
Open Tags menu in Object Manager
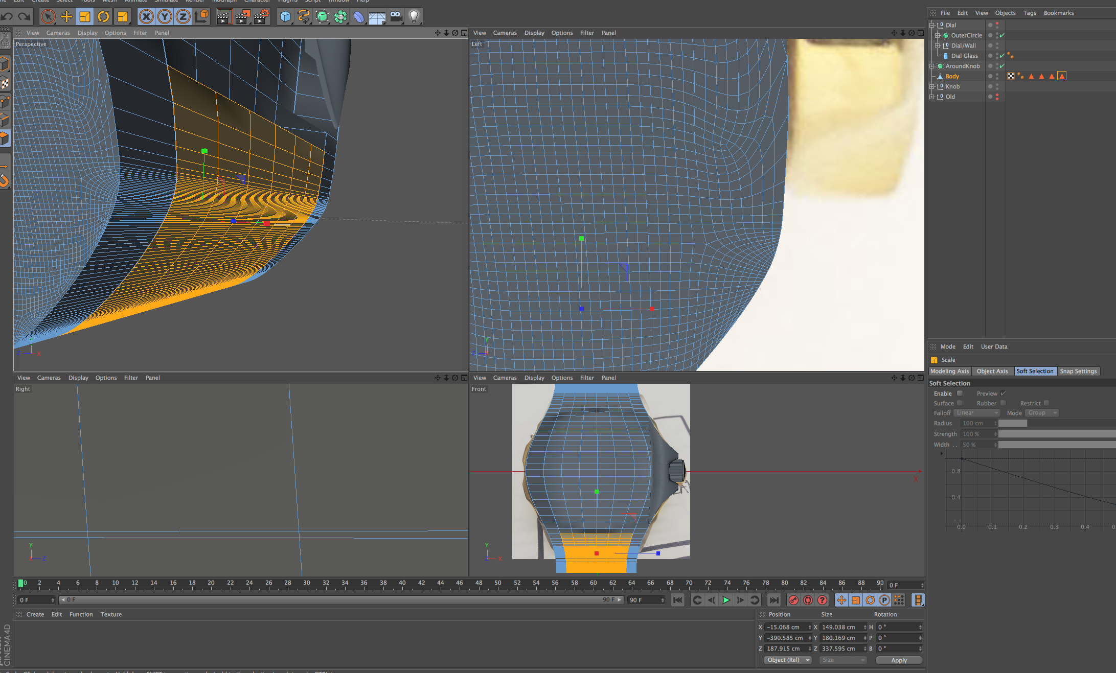pos(1030,13)
